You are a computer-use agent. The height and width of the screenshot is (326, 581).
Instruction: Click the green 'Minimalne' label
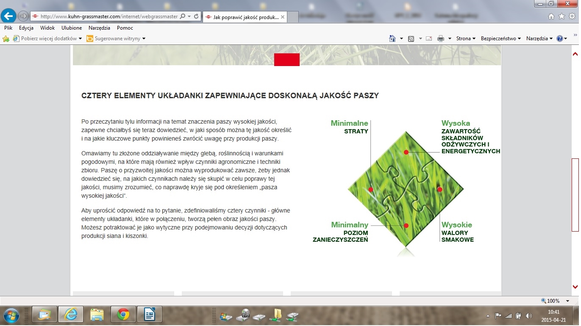coord(350,123)
